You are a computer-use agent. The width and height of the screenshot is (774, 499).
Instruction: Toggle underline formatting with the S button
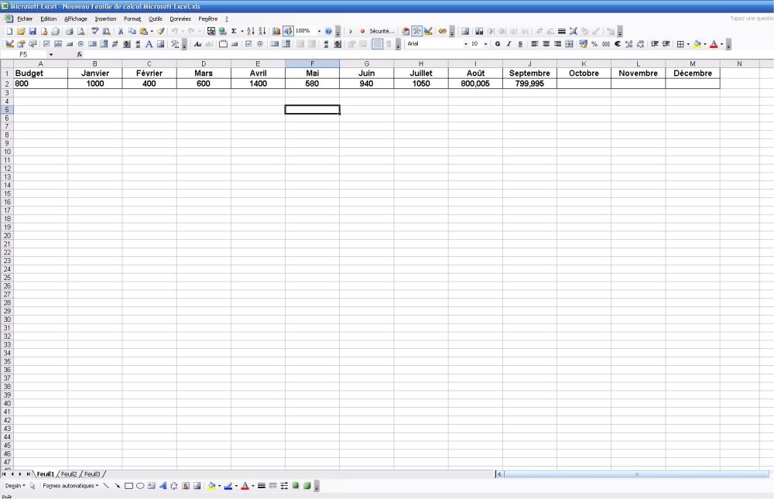520,44
